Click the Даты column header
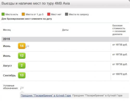This screenshot has width=130, height=101. tap(65, 30)
